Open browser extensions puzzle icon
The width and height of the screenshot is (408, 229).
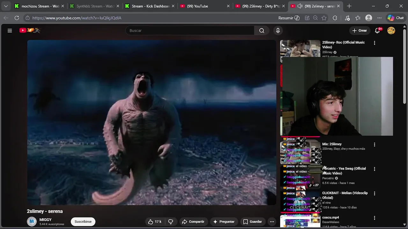[x=335, y=18]
